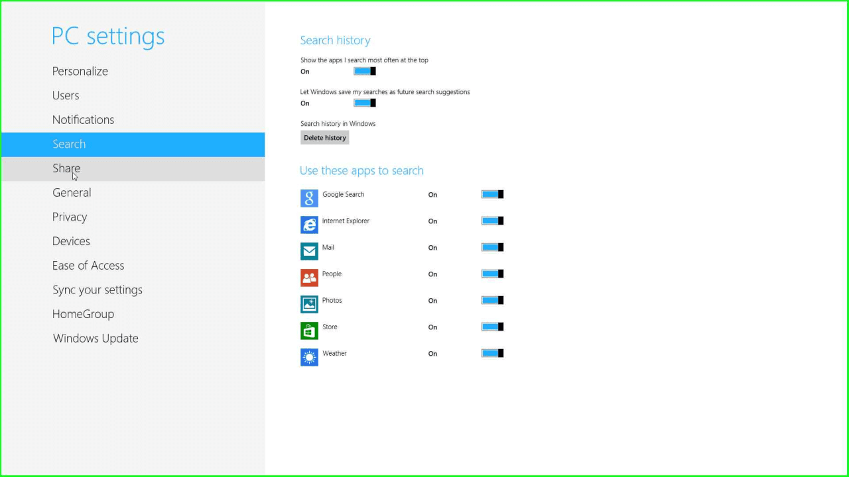Image resolution: width=849 pixels, height=477 pixels.
Task: Open the Windows Update section
Action: pos(96,339)
